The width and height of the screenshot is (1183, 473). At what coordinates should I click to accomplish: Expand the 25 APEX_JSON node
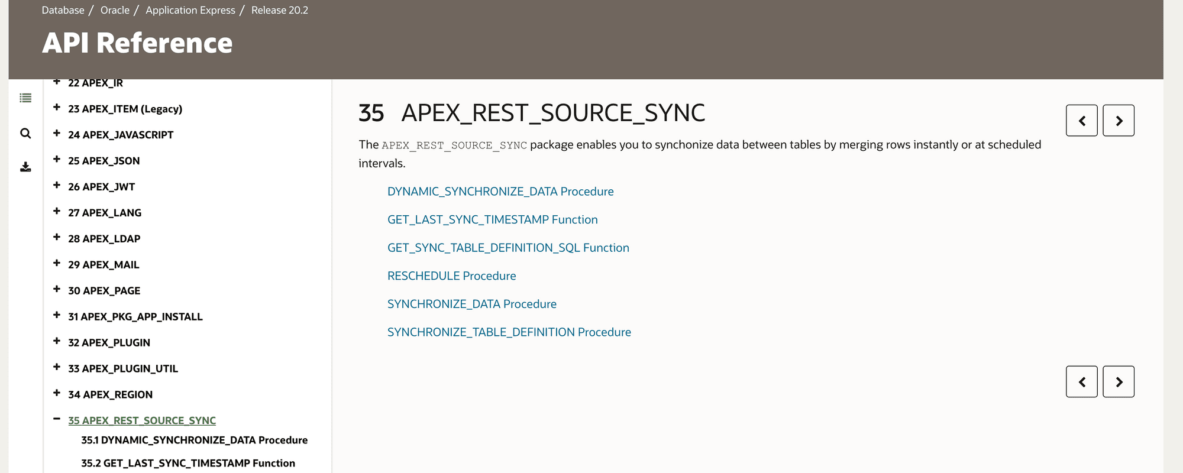pyautogui.click(x=57, y=159)
